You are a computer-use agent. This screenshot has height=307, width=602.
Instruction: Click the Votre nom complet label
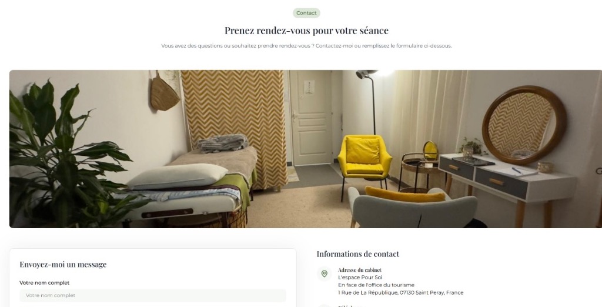pyautogui.click(x=45, y=283)
